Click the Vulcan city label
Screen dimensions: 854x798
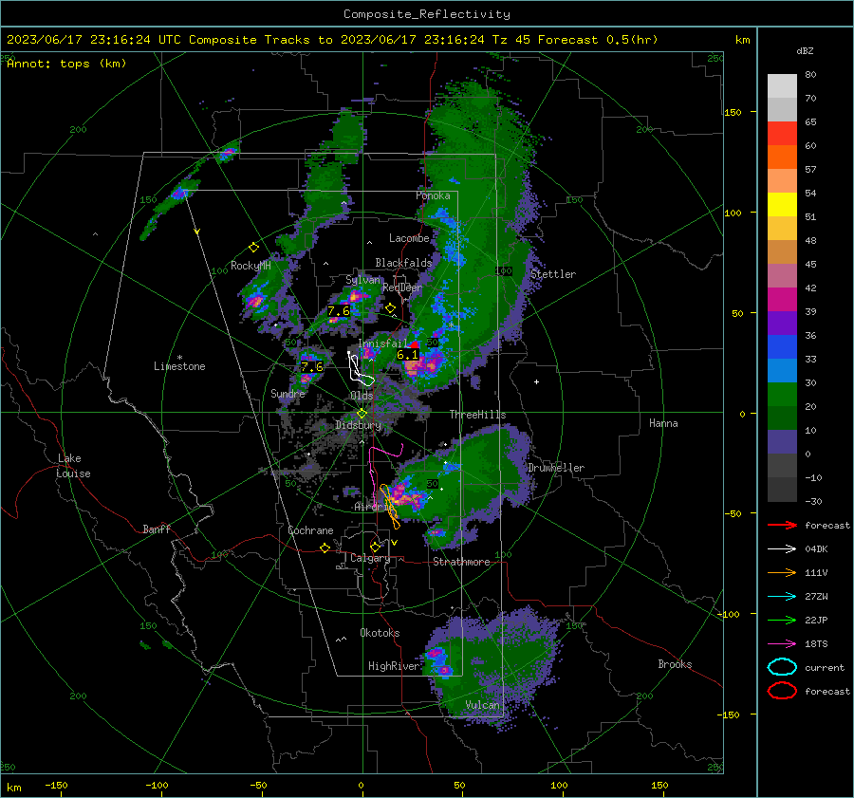coord(482,705)
